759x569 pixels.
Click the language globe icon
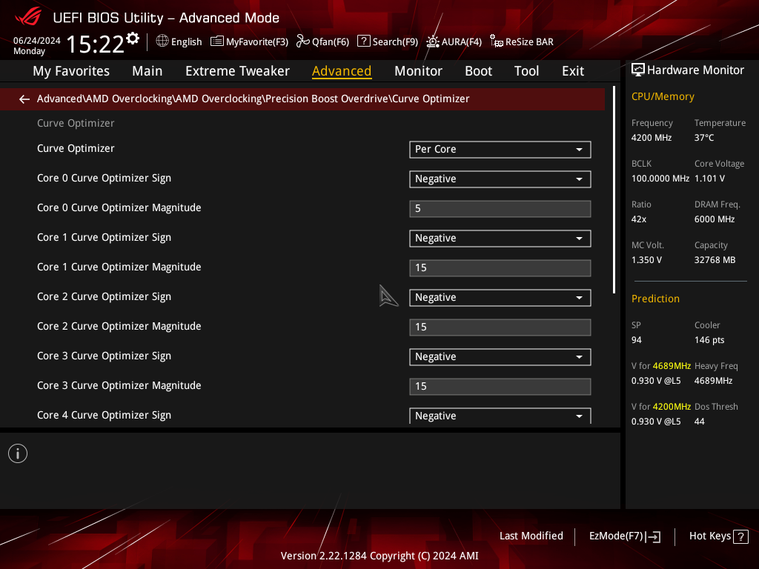(x=162, y=41)
